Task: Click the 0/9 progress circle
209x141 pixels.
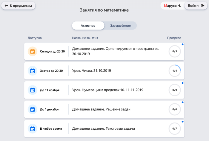Action: point(175,90)
